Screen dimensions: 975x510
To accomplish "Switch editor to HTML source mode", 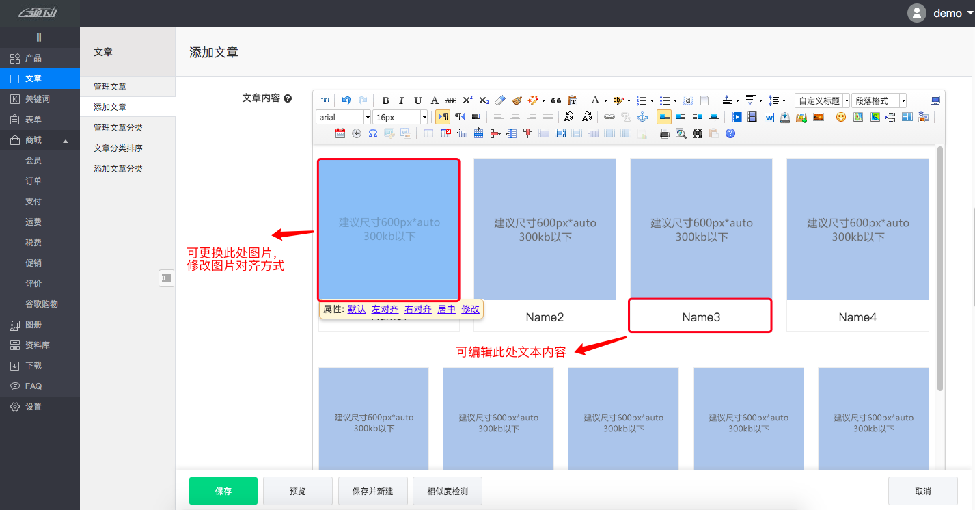I will coord(323,100).
